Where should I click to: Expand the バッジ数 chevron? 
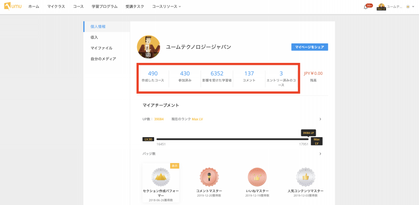pyautogui.click(x=320, y=154)
